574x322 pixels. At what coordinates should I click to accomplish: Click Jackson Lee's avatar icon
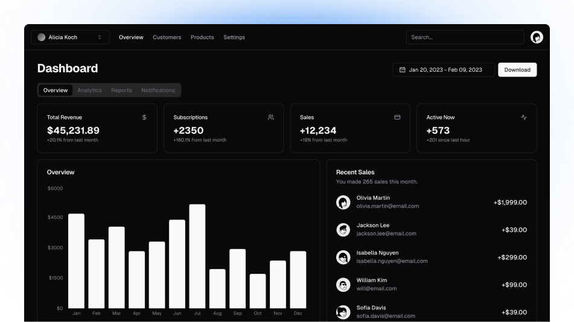click(x=343, y=230)
